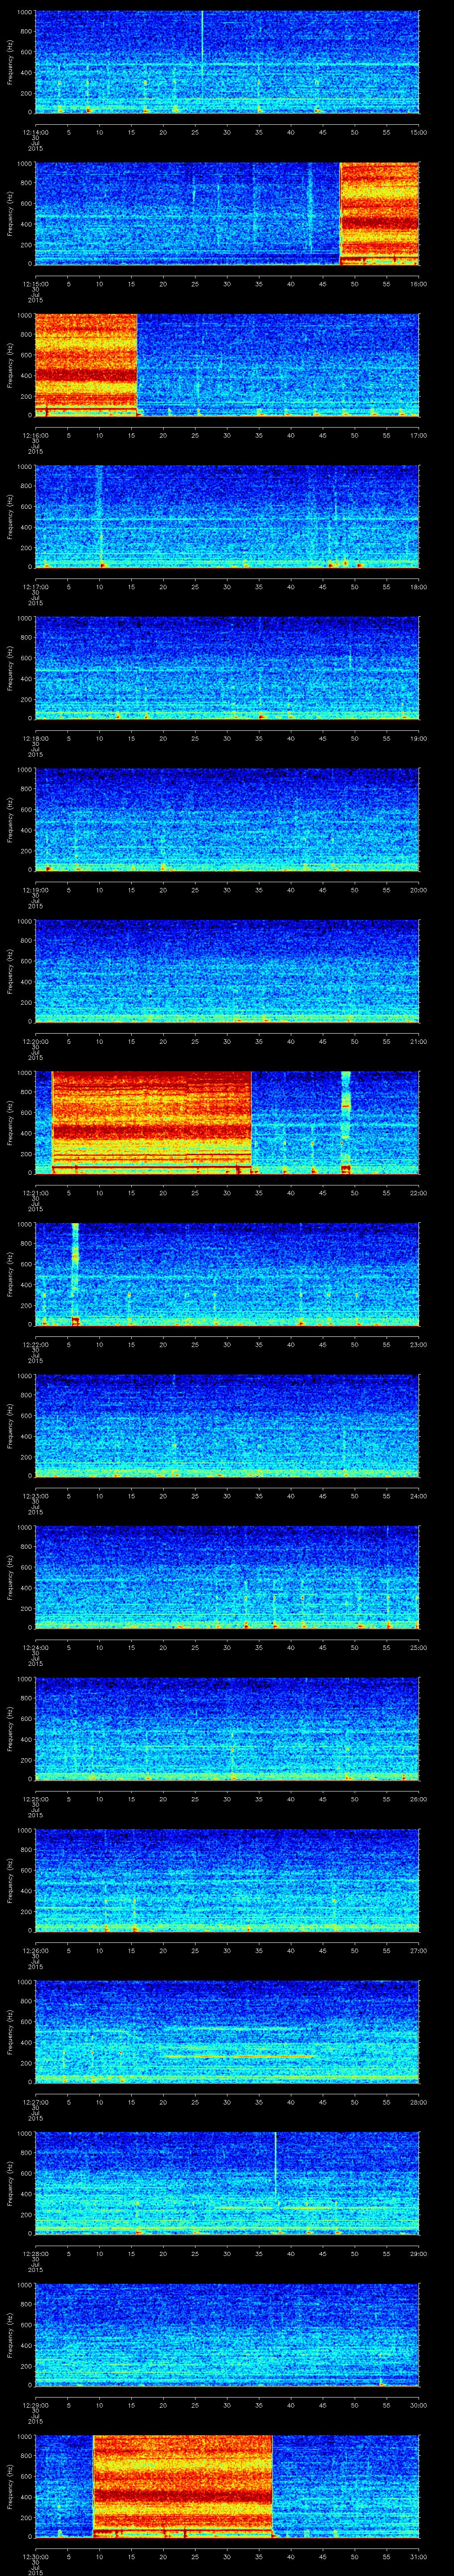Click the '12:30:00' start time label

coord(35,2556)
